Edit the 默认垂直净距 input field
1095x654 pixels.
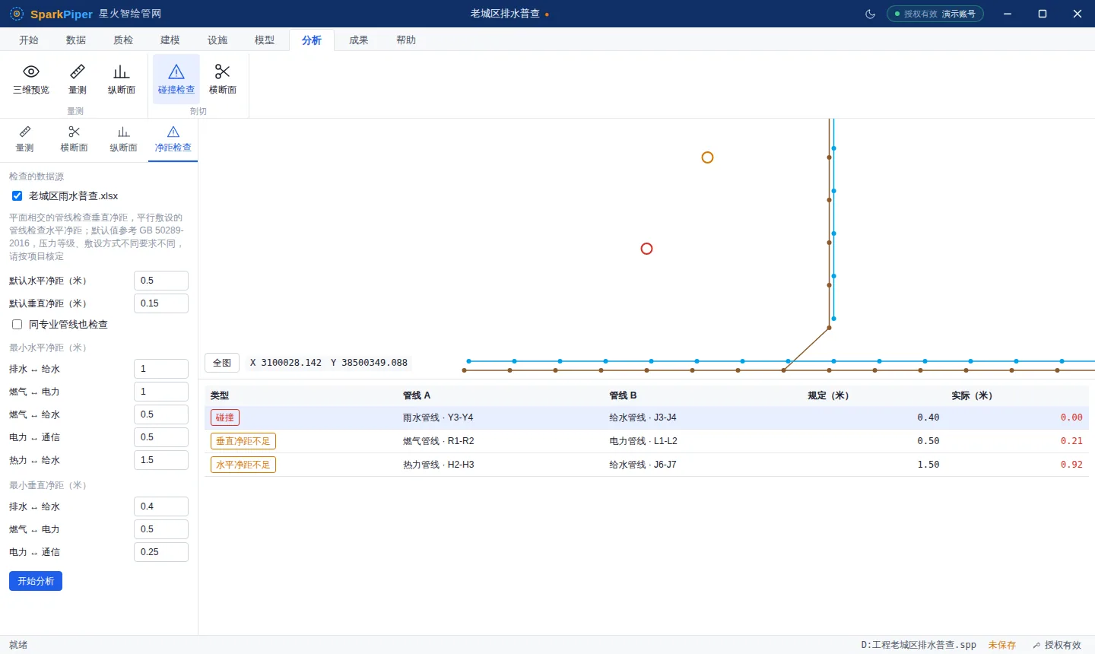(161, 303)
